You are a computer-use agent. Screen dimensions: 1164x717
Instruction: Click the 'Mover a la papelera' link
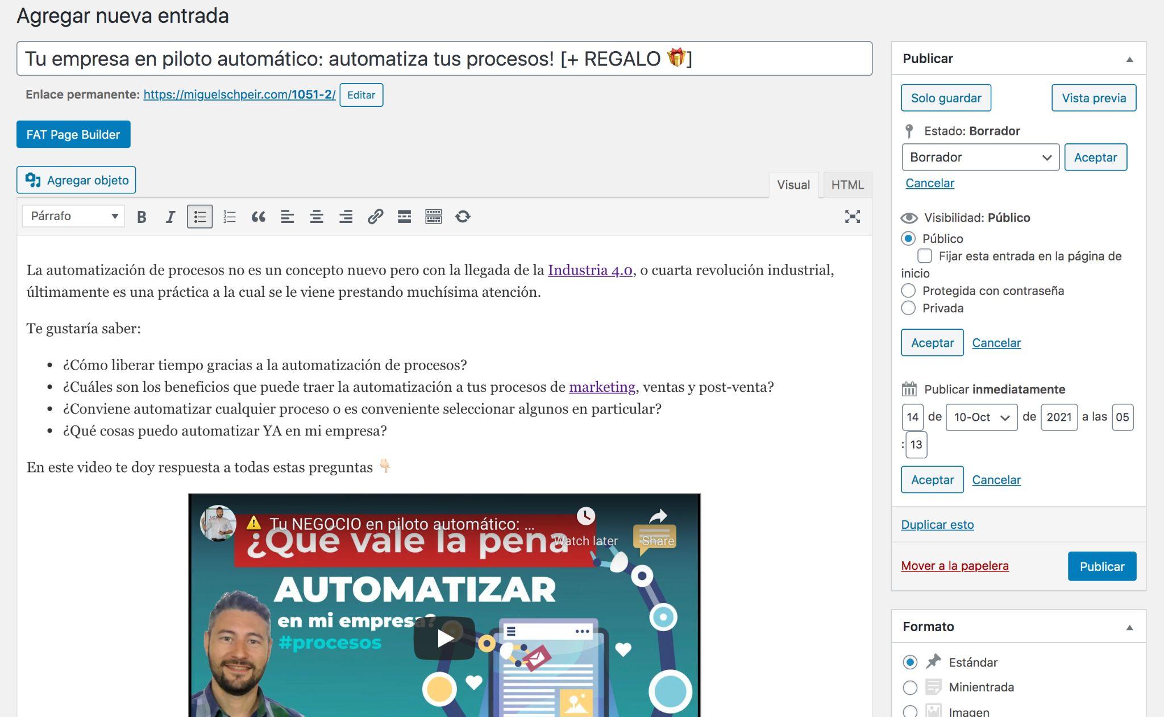tap(955, 566)
